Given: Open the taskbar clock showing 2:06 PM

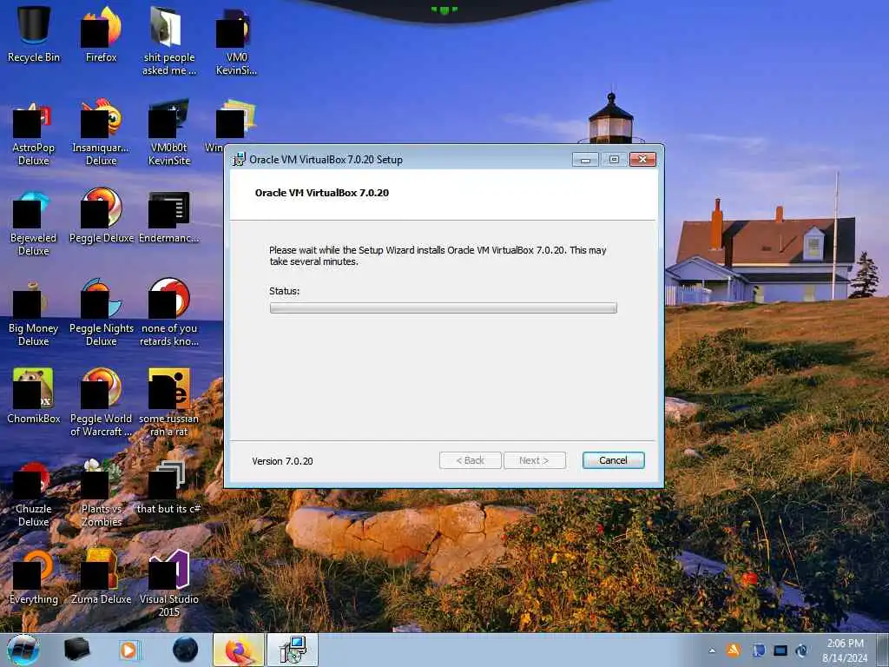Looking at the screenshot, I should 845,650.
